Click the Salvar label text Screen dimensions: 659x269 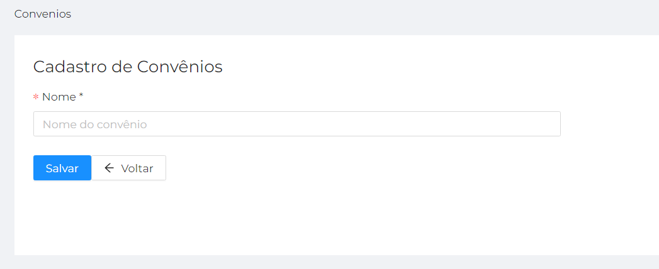pos(62,168)
